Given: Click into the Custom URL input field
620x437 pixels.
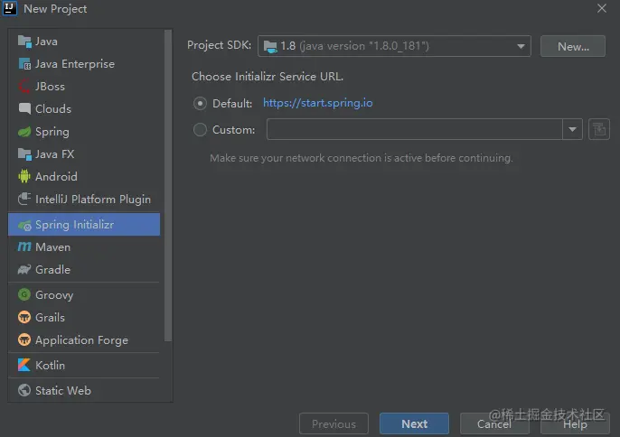Looking at the screenshot, I should click(414, 130).
